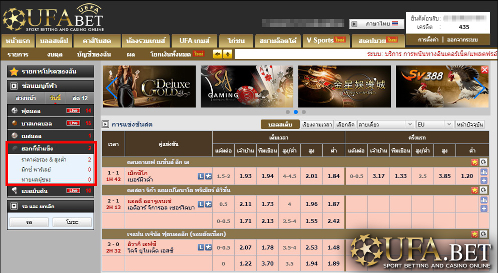This screenshot has width=498, height=273.
Task: Open the หน้าแรก home menu
Action: (18, 40)
